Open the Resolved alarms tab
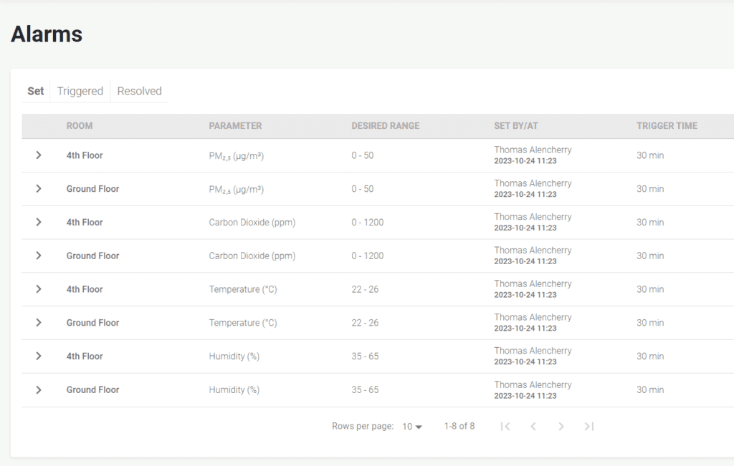Viewport: 734px width, 466px height. pos(139,91)
